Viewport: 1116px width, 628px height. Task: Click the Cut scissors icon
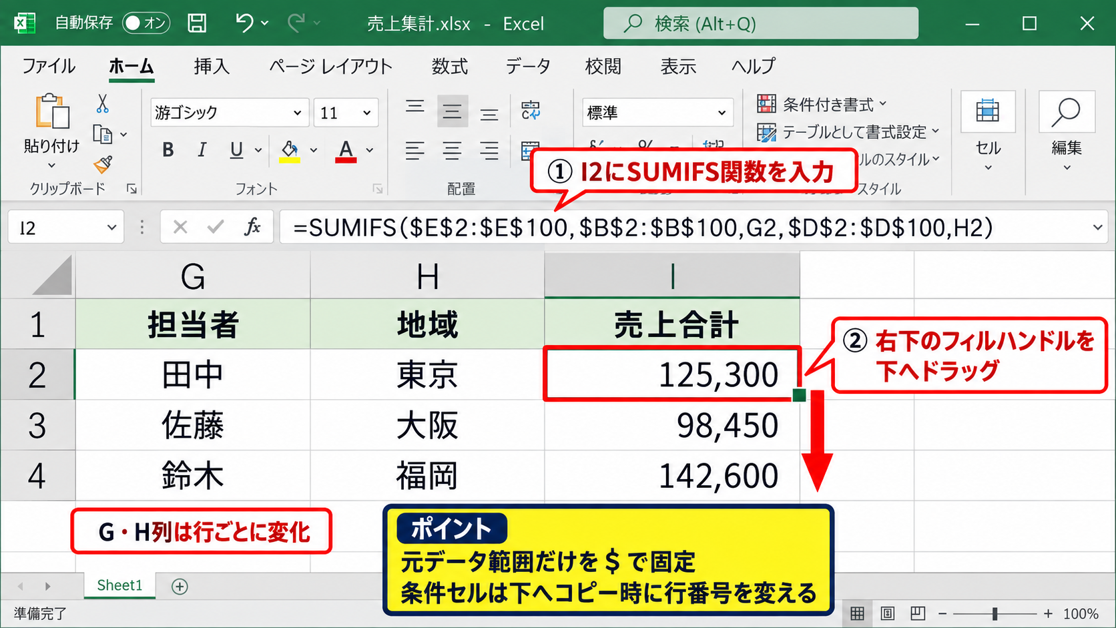click(102, 103)
